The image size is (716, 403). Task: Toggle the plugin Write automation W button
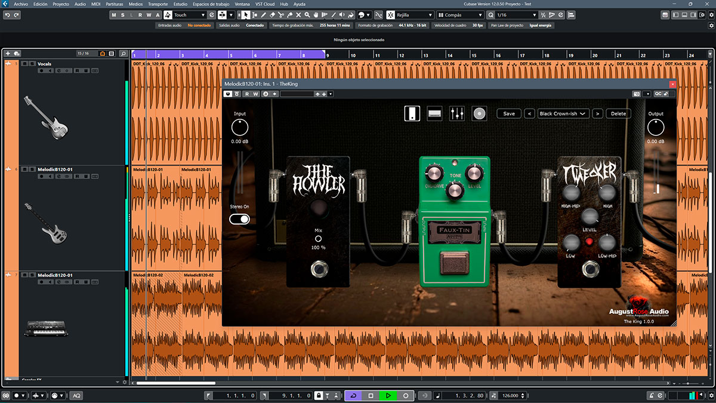pyautogui.click(x=255, y=94)
